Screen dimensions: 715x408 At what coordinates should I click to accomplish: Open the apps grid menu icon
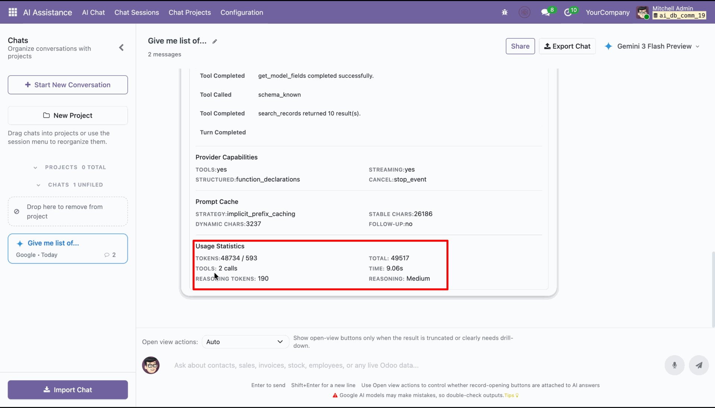[13, 12]
